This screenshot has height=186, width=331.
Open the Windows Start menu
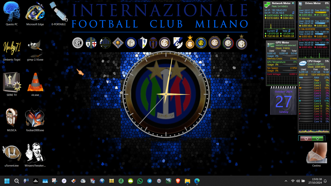pyautogui.click(x=7, y=181)
